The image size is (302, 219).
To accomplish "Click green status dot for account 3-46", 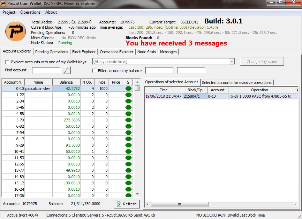I will [128, 107].
